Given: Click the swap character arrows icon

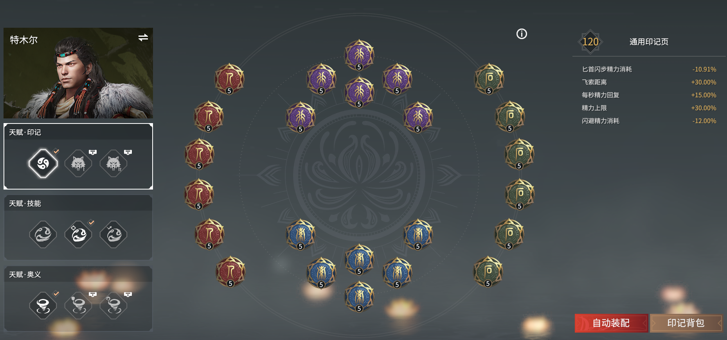Looking at the screenshot, I should click(x=143, y=38).
